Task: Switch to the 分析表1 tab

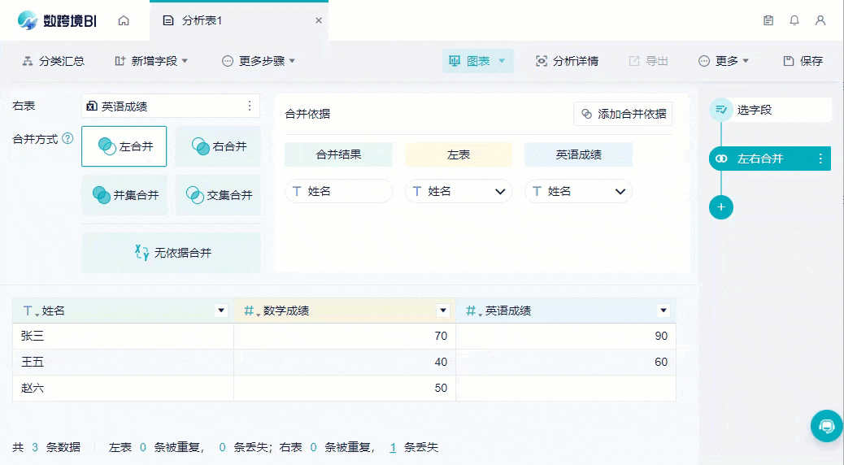Action: pos(239,20)
